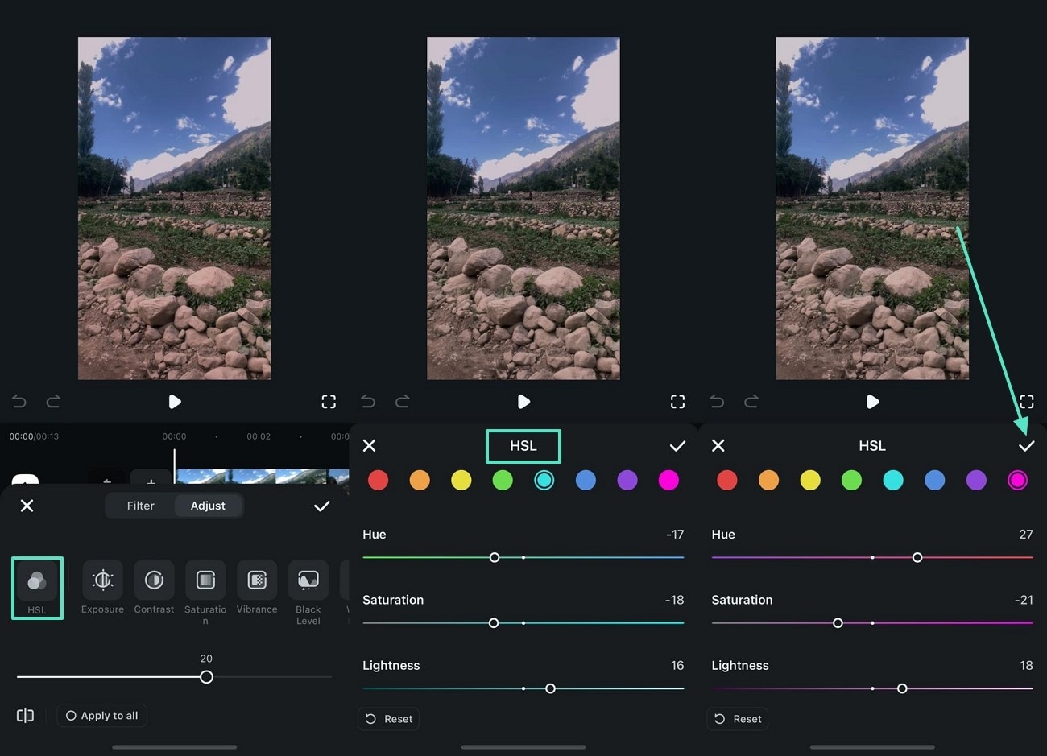Play the video in the middle preview
The image size is (1047, 756).
523,402
